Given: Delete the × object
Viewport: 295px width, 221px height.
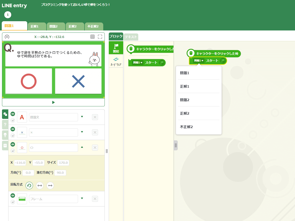Looking at the screenshot, I should [95, 132].
